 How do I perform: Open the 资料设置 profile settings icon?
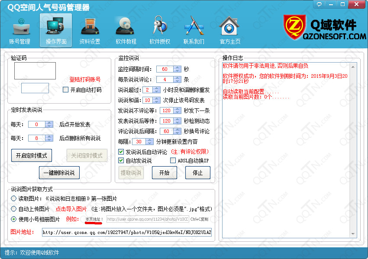point(90,27)
